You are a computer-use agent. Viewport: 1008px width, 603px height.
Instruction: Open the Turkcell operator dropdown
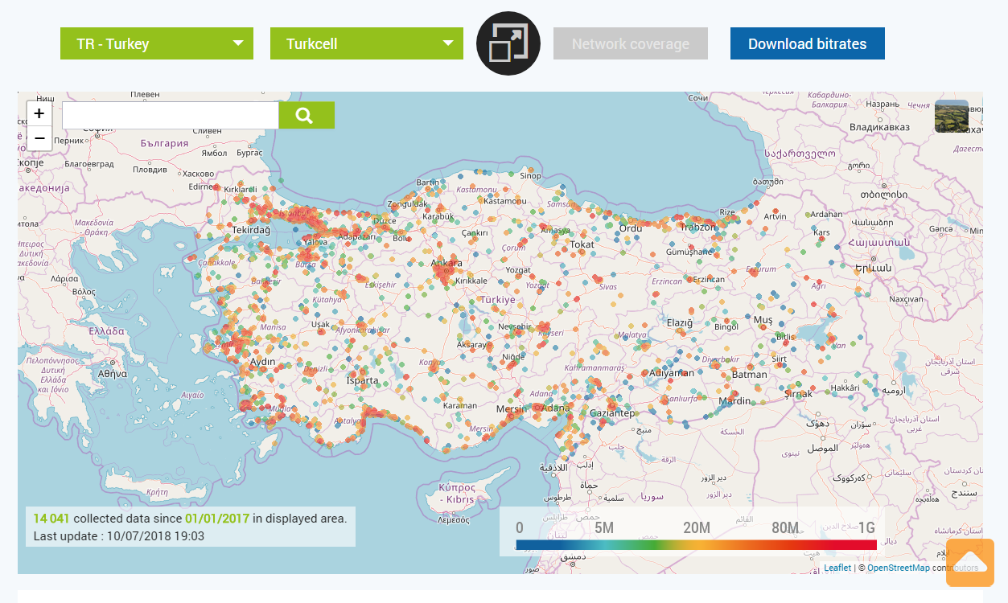coord(367,43)
